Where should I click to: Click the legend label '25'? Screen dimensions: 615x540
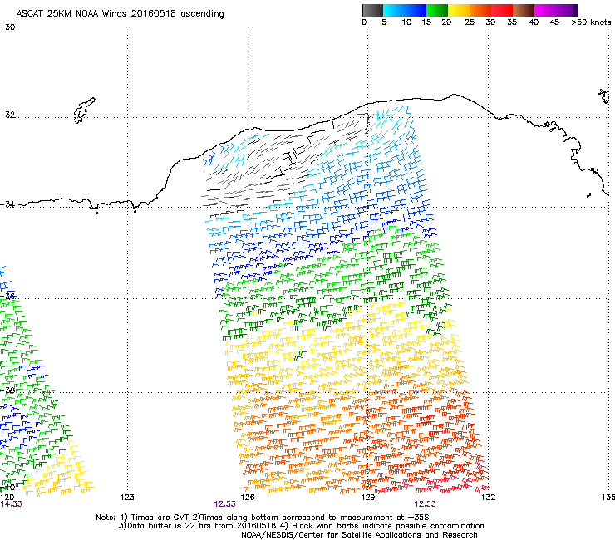point(470,22)
